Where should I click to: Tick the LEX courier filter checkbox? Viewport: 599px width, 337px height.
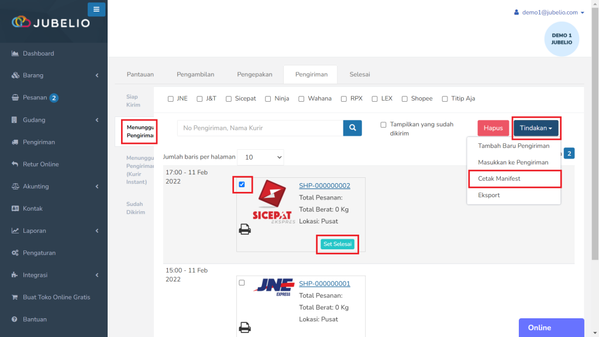pos(375,99)
